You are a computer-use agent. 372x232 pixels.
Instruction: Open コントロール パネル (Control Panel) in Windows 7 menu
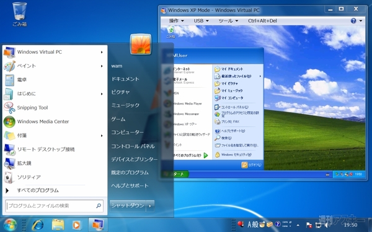(133, 146)
